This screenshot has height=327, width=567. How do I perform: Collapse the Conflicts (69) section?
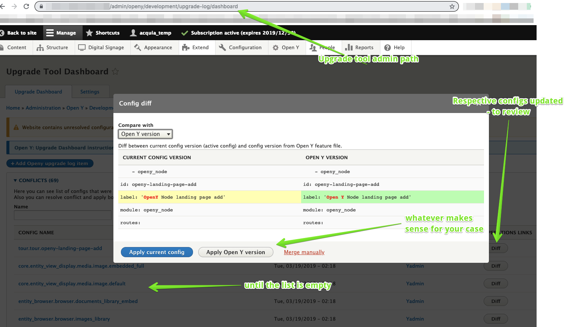click(x=36, y=180)
